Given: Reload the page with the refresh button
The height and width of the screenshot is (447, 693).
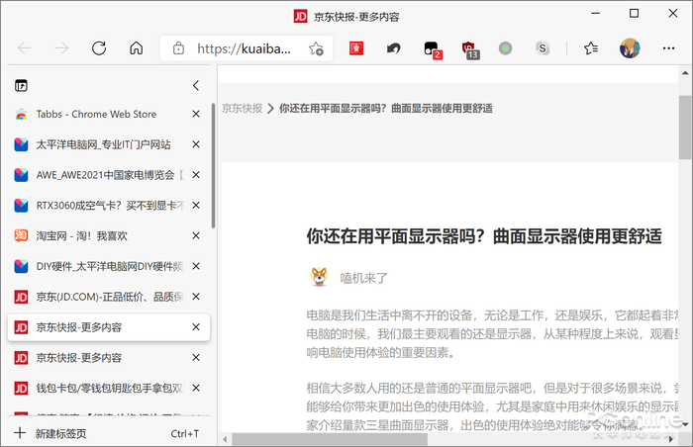Looking at the screenshot, I should click(x=99, y=48).
